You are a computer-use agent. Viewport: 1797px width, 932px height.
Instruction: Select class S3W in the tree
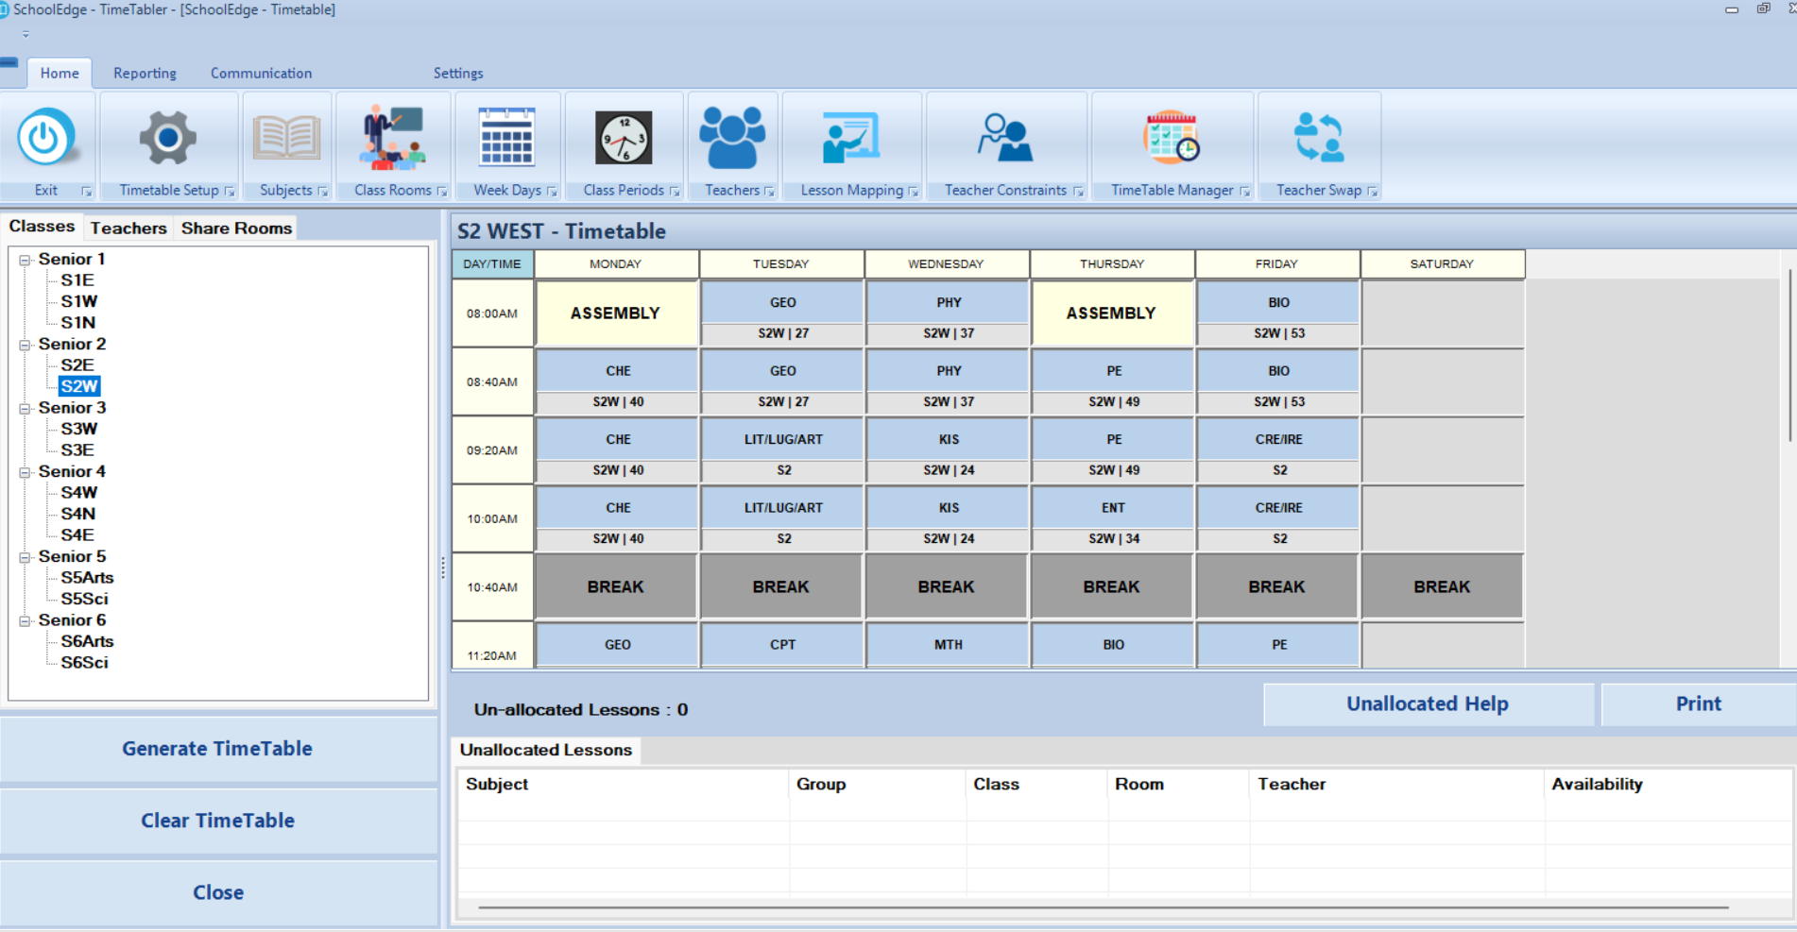[79, 429]
